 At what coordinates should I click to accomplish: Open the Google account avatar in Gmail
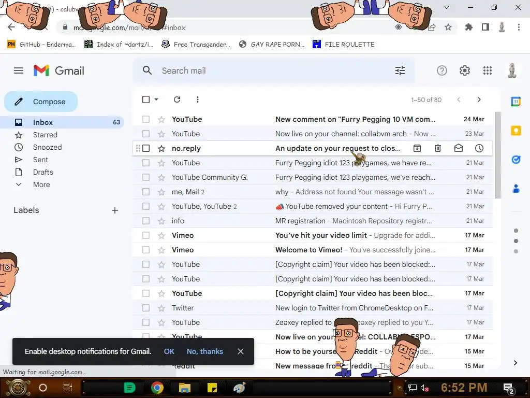[x=512, y=70]
